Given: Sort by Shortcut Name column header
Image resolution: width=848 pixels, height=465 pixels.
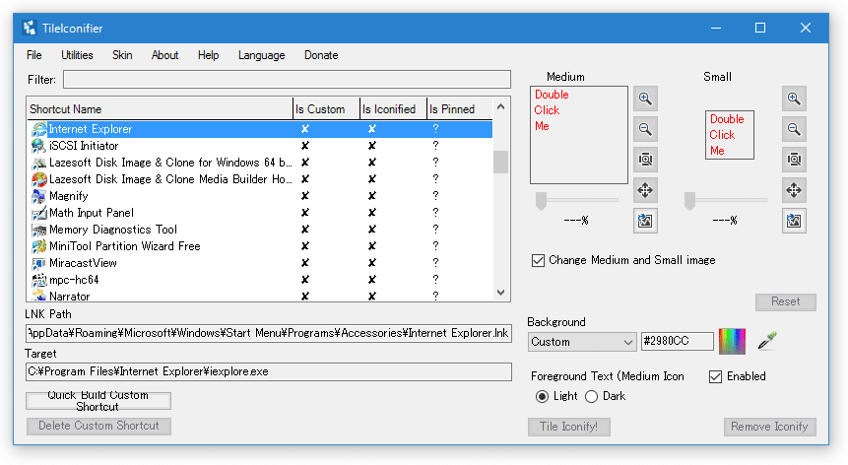Looking at the screenshot, I should 160,109.
